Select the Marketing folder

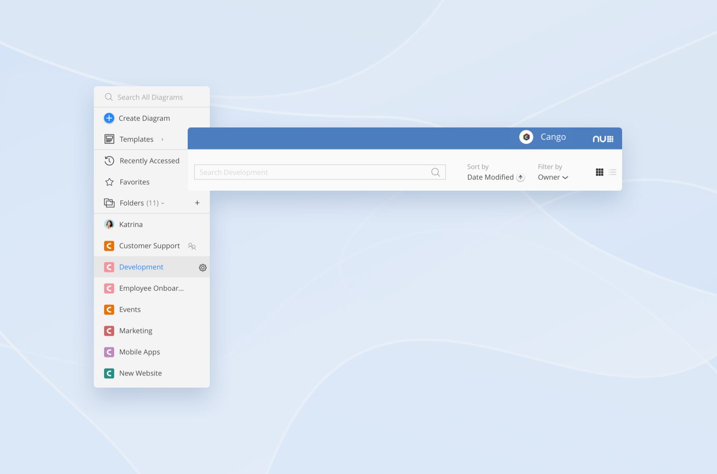[135, 331]
